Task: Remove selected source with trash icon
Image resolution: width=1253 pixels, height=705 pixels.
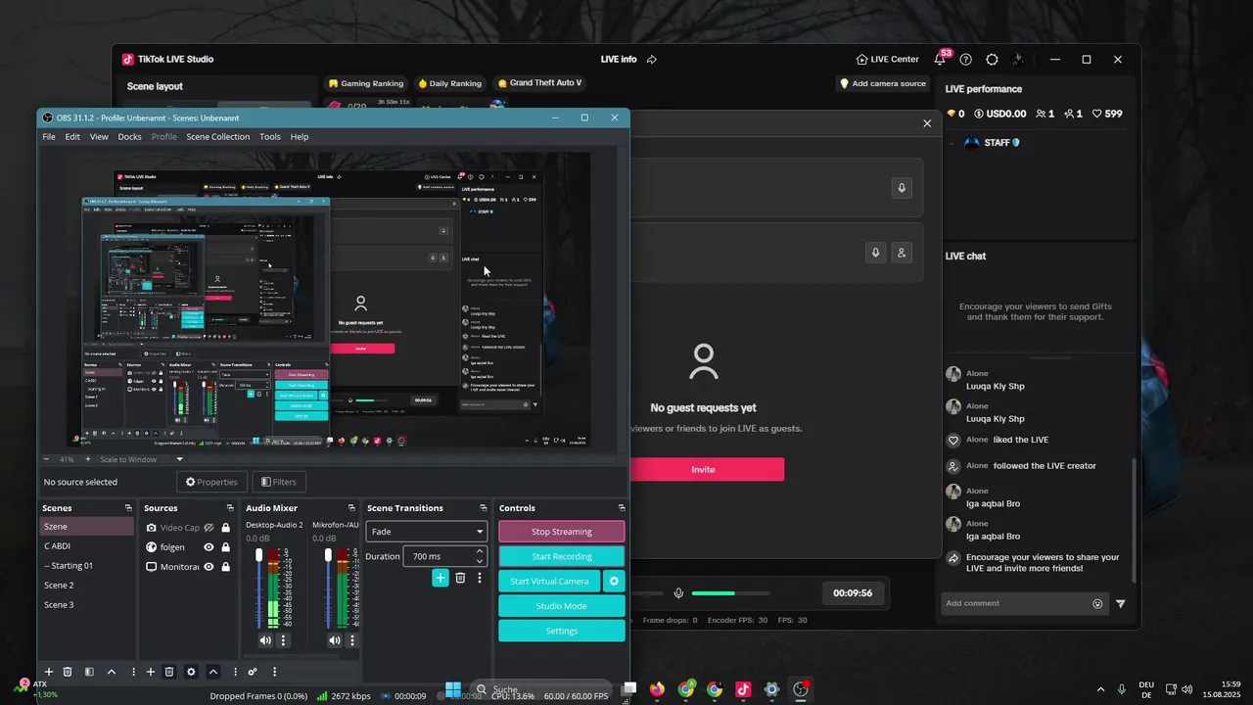Action: (169, 672)
